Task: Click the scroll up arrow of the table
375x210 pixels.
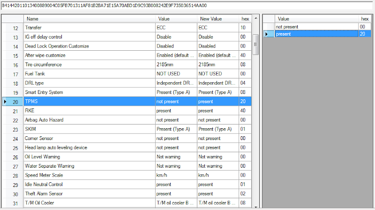Action: (255, 18)
